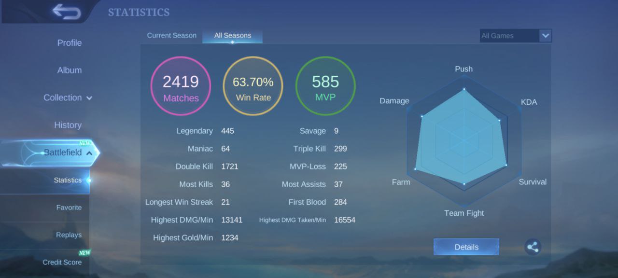The image size is (618, 278).
Task: Open the All Games dropdown
Action: coord(516,36)
